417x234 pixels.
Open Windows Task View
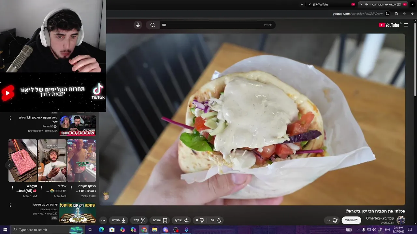click(90, 230)
